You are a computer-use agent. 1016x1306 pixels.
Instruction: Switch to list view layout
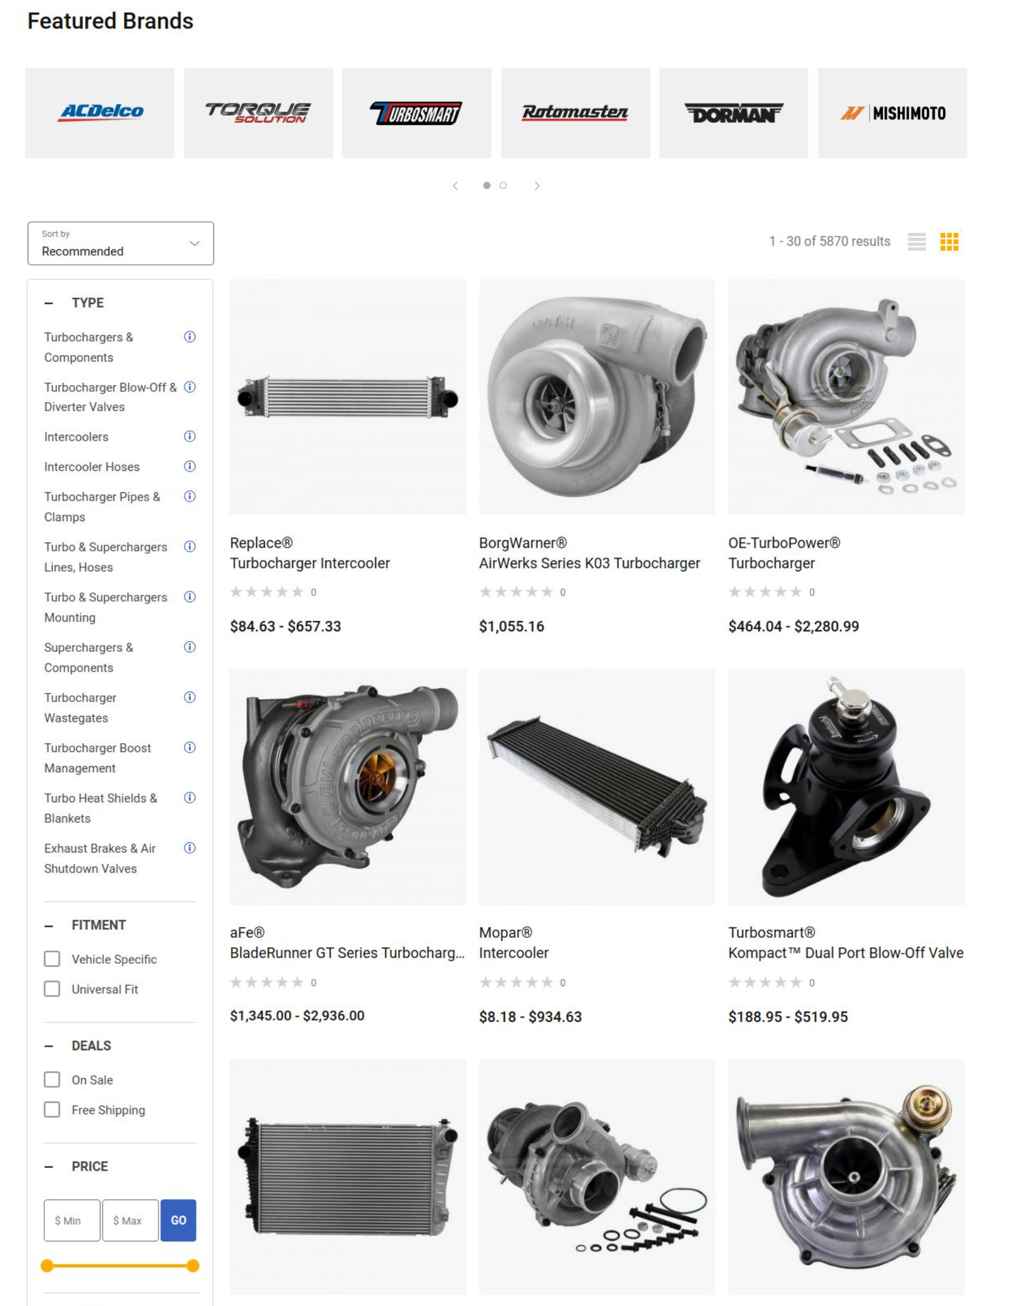(x=917, y=242)
